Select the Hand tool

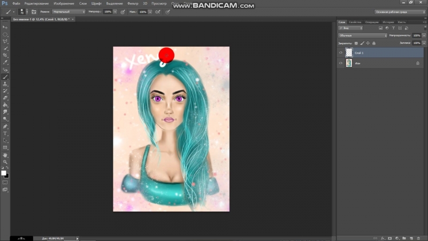(x=5, y=155)
